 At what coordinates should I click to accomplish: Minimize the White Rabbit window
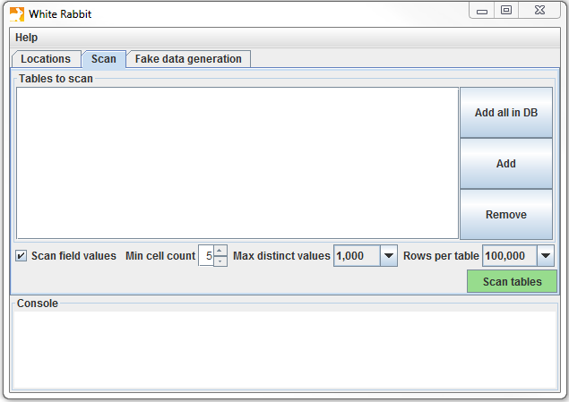pyautogui.click(x=482, y=11)
